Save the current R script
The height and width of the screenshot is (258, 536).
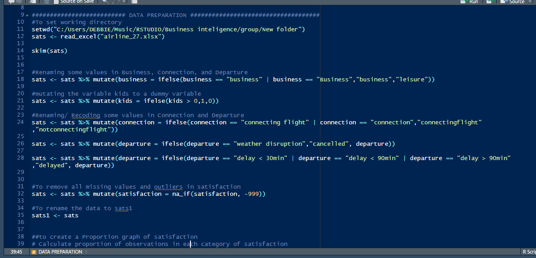tap(46, 2)
